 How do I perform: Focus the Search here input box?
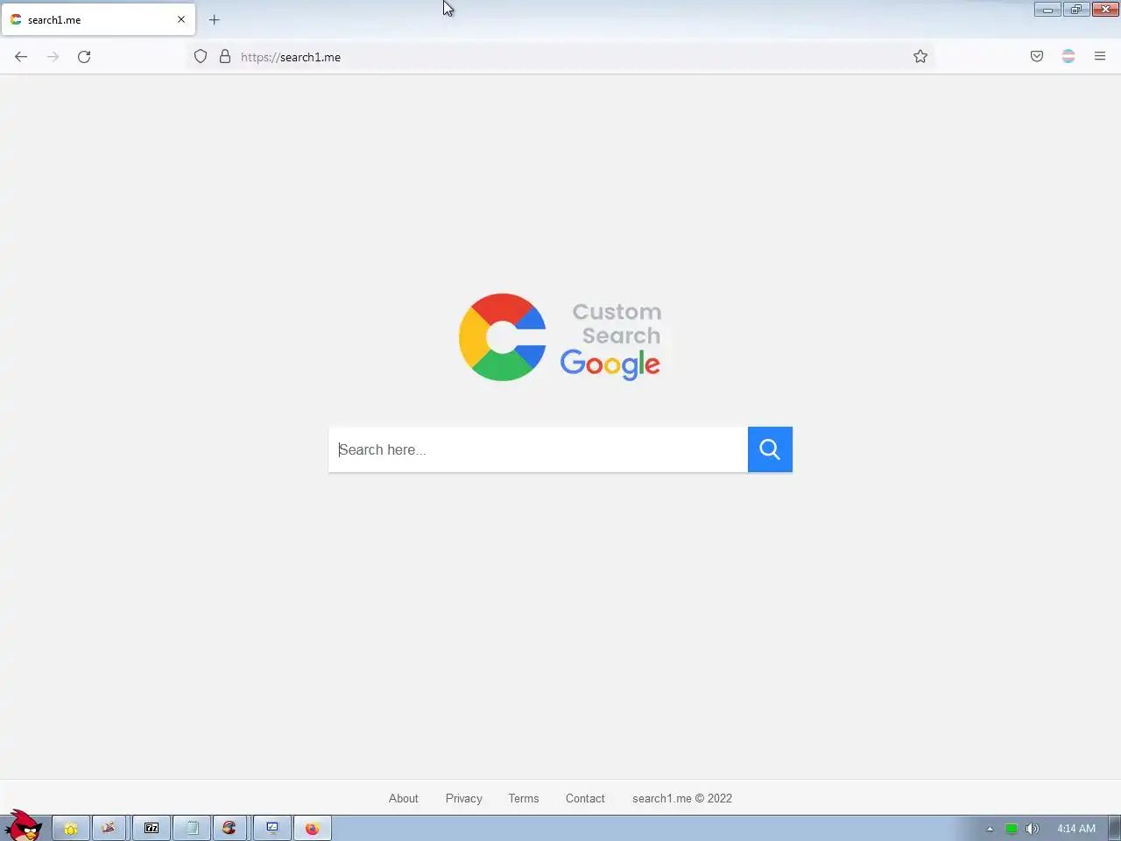538,449
